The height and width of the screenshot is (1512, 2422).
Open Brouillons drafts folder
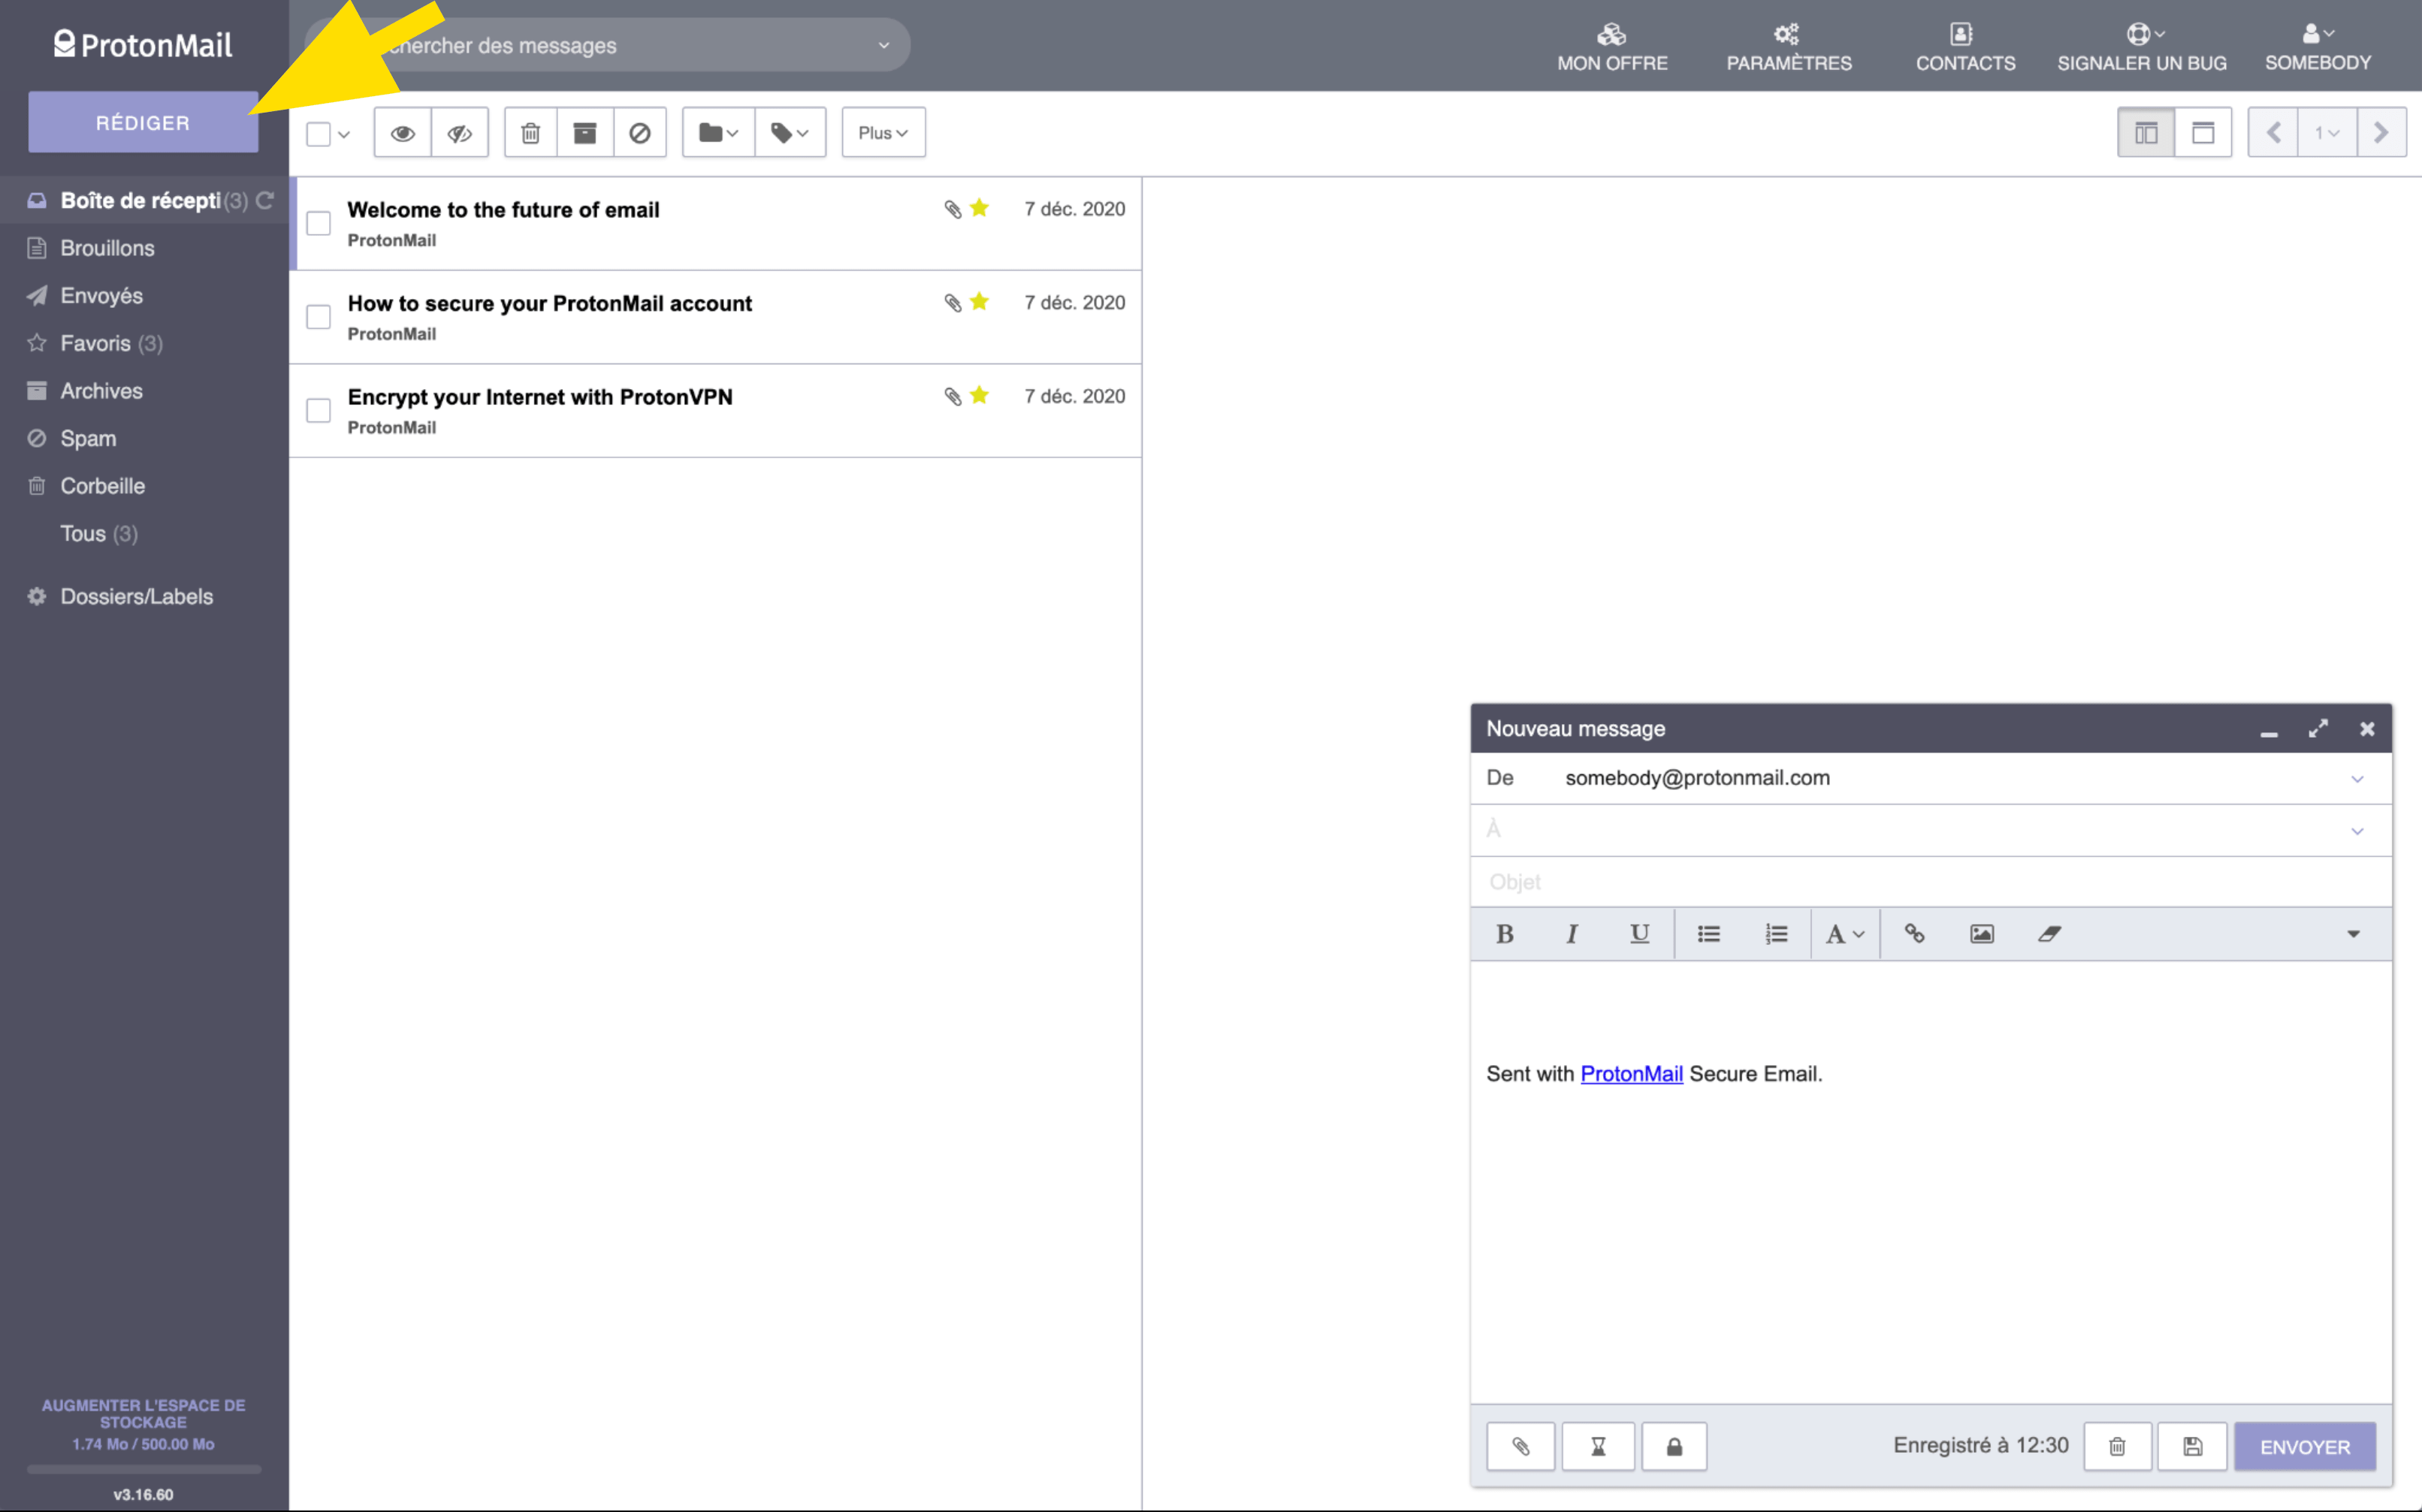(106, 248)
